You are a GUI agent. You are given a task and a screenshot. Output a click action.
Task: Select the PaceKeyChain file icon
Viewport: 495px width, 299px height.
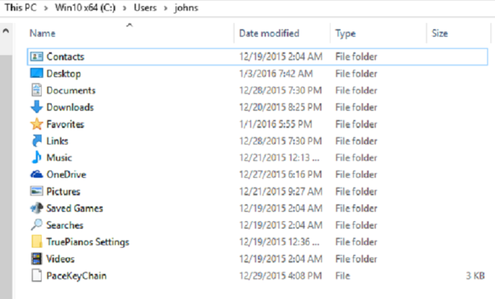(37, 276)
